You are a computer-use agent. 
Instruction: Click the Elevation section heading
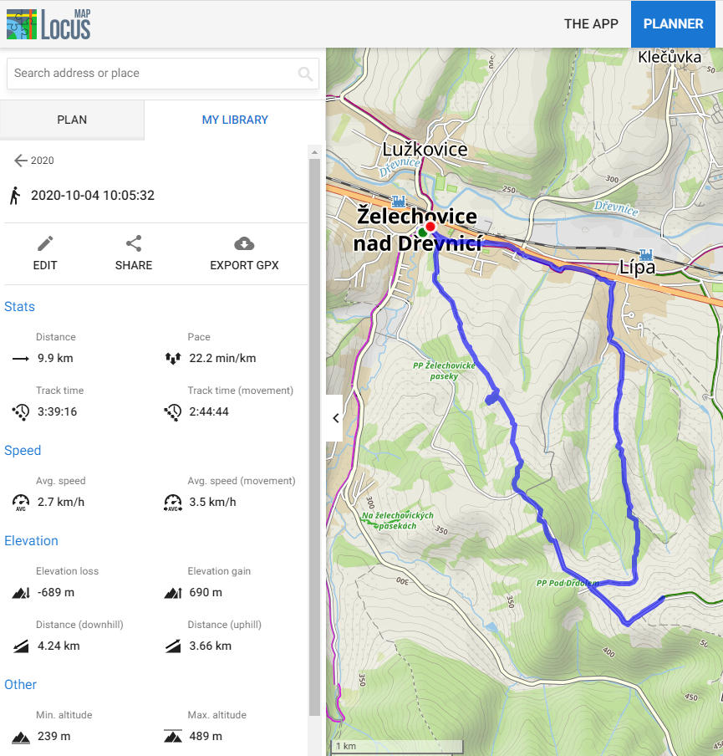pyautogui.click(x=31, y=541)
